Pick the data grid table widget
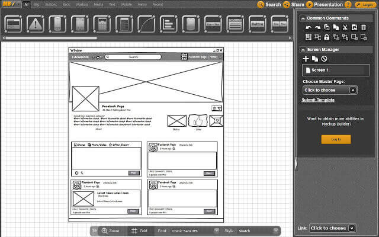Viewport: 379px width, 237px height. [235, 24]
